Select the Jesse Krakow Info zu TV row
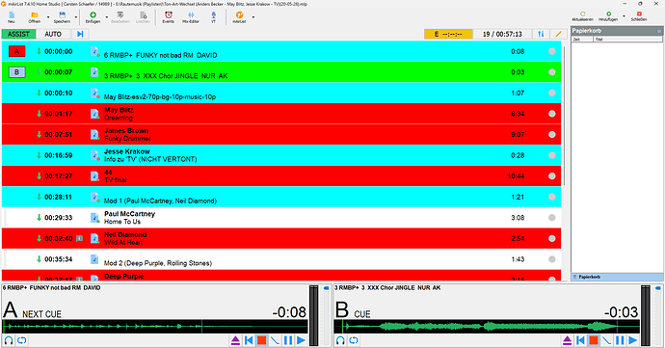The height and width of the screenshot is (348, 665). (281, 155)
